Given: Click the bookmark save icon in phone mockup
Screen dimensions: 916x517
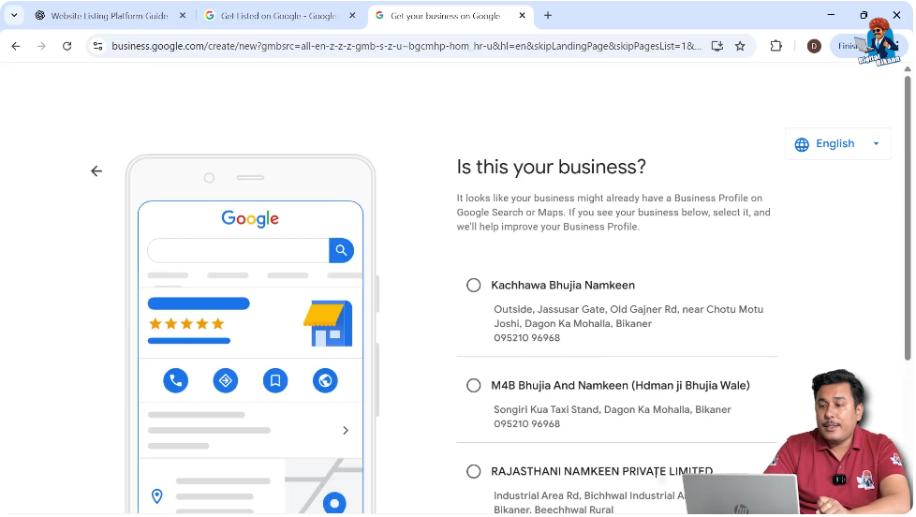Looking at the screenshot, I should click(x=275, y=381).
